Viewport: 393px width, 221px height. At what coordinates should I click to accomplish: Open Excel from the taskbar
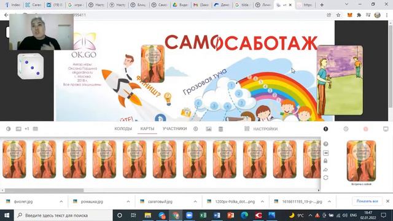203,215
